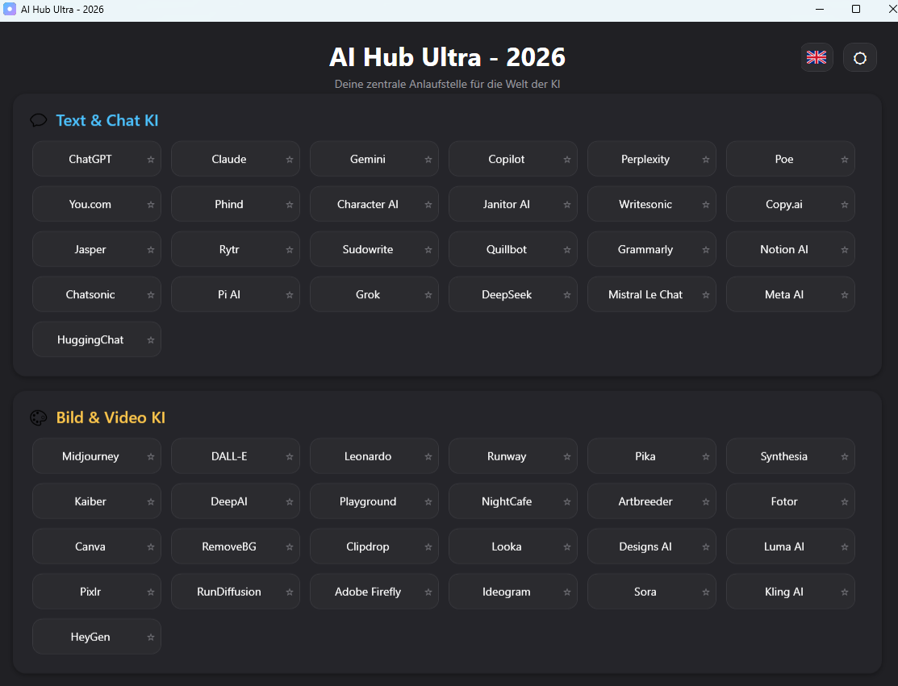
Task: Switch language with the UK flag button
Action: pyautogui.click(x=817, y=57)
